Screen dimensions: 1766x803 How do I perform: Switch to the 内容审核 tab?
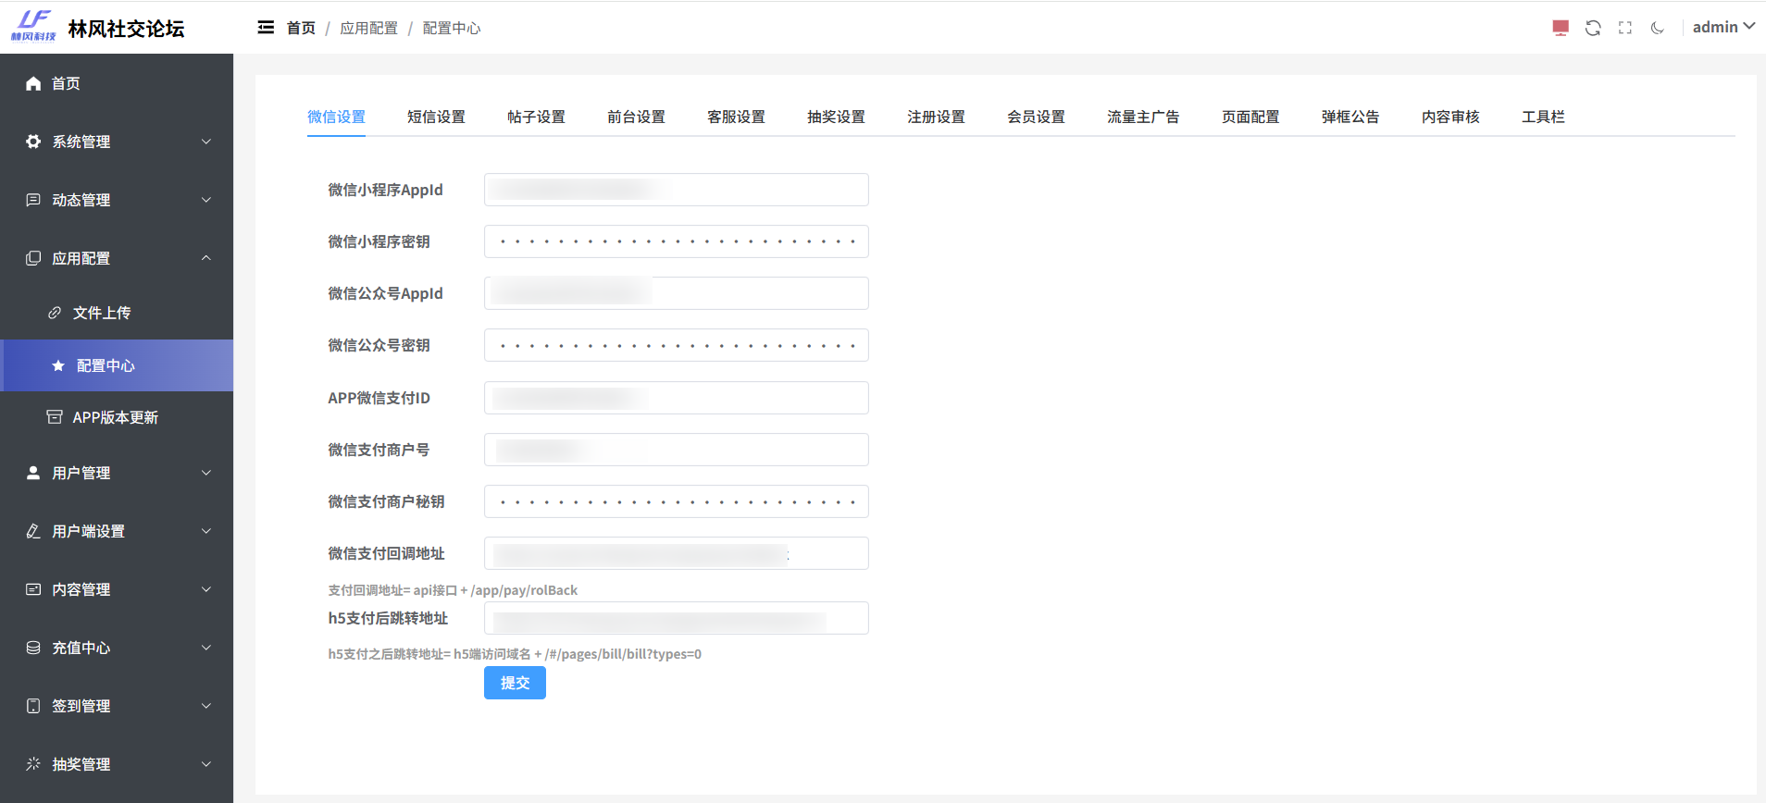coord(1450,117)
